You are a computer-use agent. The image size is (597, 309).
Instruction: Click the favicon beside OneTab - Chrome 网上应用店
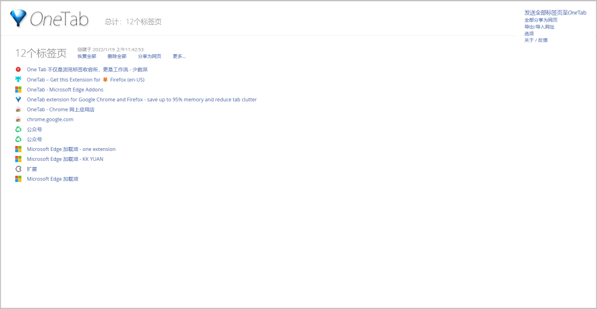click(18, 109)
